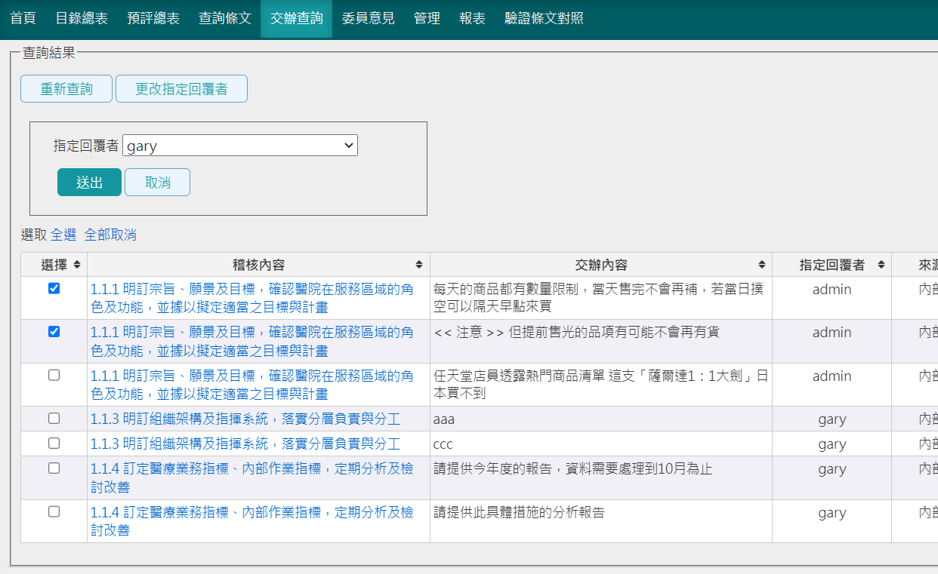
Task: Open the 交辦查詢 tab
Action: click(296, 18)
